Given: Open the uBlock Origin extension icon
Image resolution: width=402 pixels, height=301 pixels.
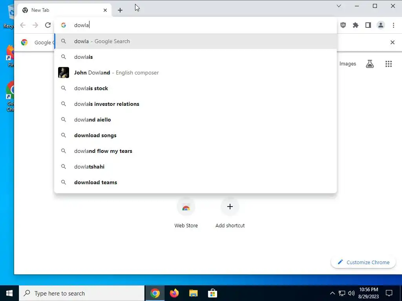Looking at the screenshot, I should click(x=343, y=25).
